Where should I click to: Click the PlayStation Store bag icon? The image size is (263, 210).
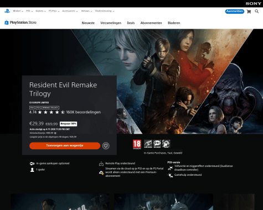click(x=7, y=23)
